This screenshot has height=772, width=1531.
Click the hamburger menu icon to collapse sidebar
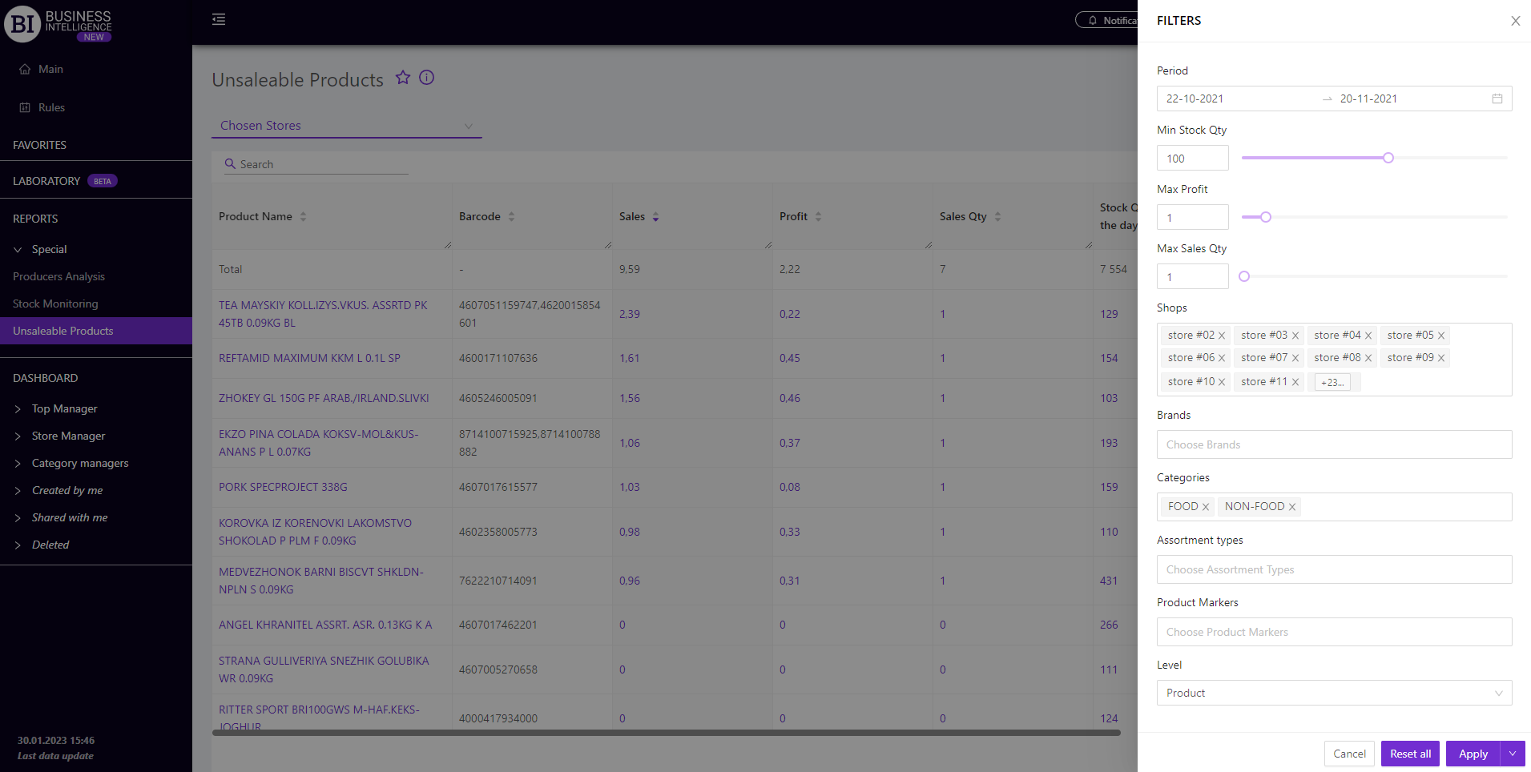(219, 19)
